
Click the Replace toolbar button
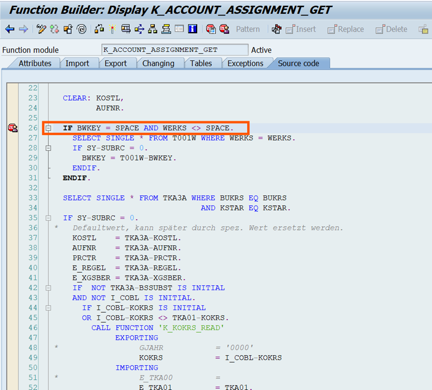click(346, 29)
